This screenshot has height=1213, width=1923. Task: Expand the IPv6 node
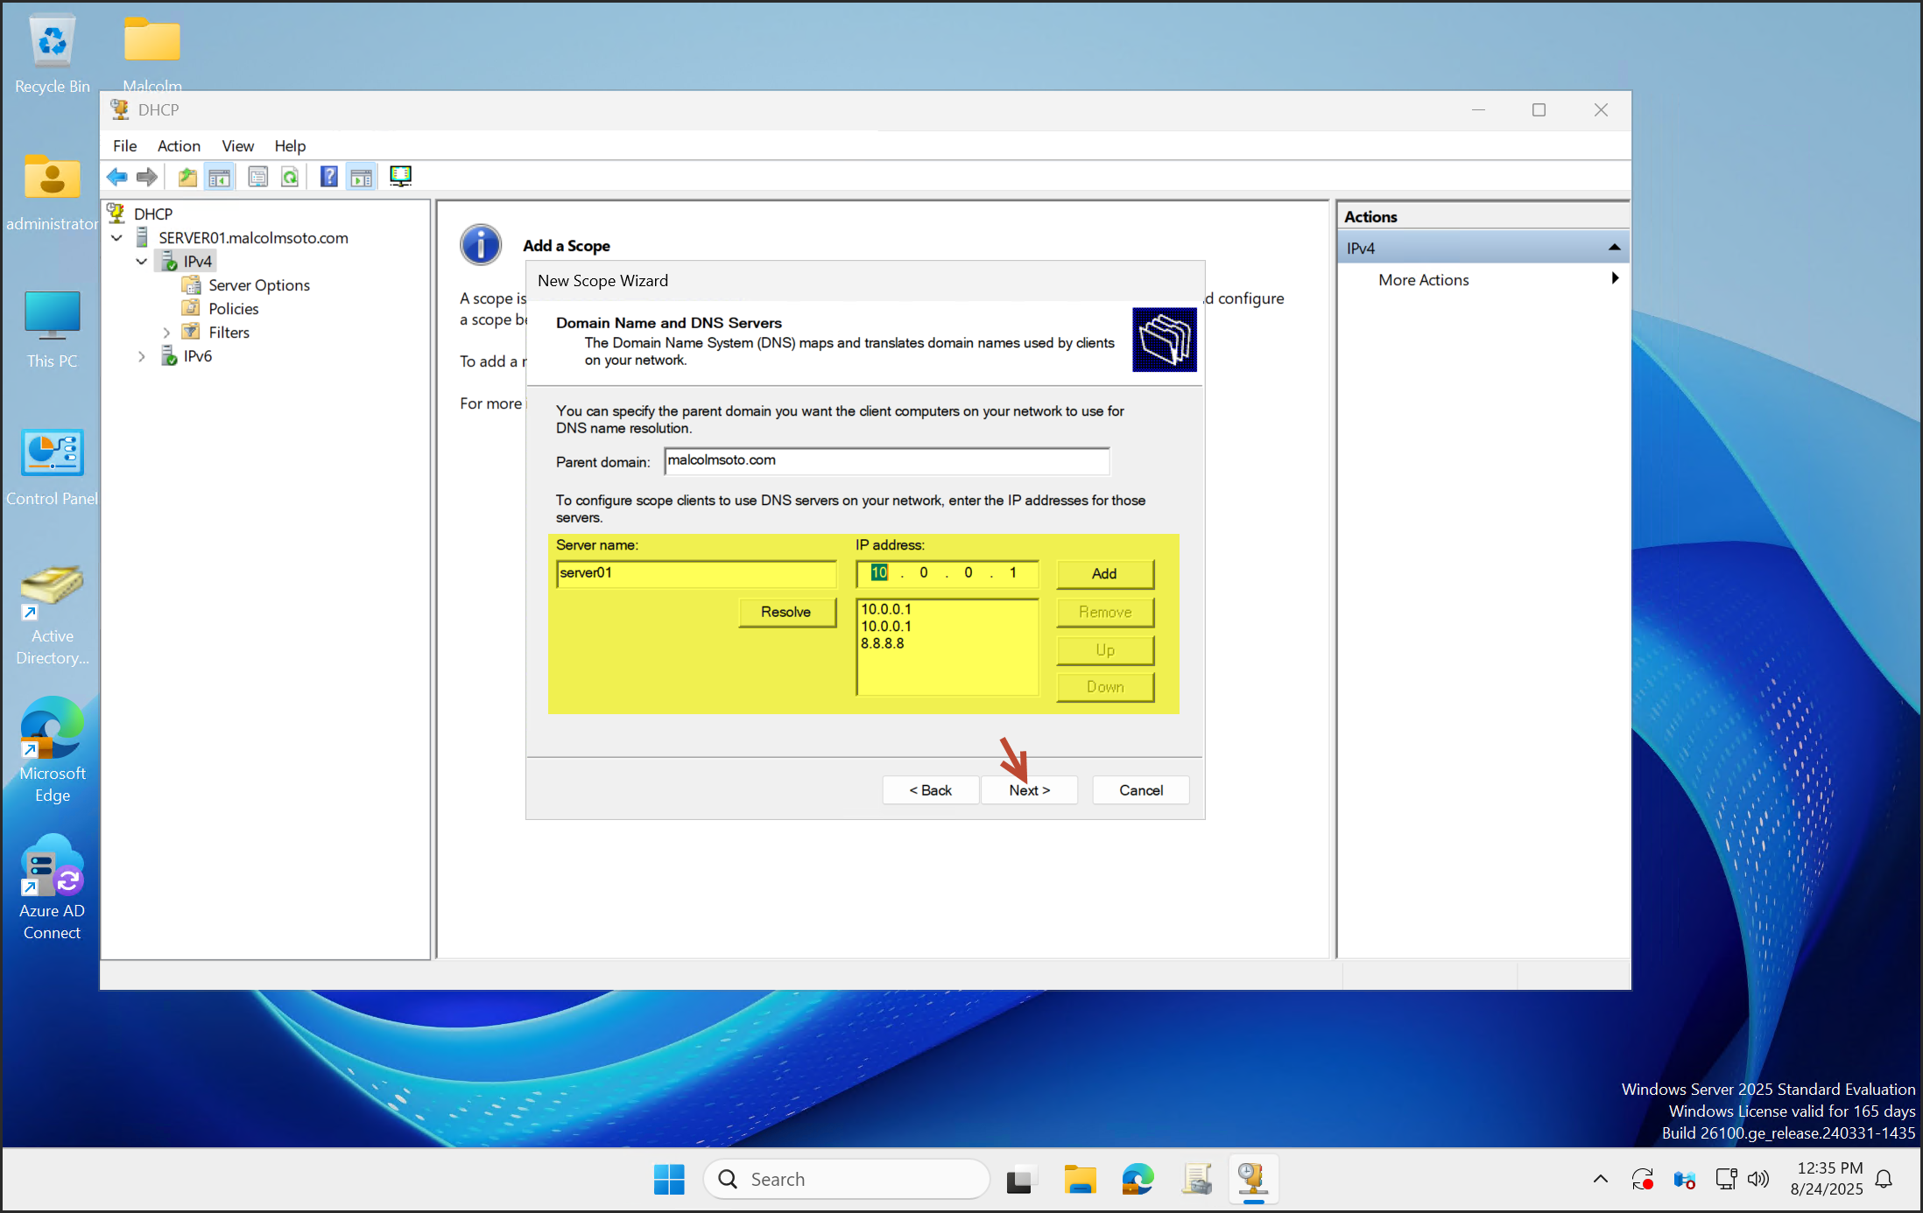click(x=143, y=355)
